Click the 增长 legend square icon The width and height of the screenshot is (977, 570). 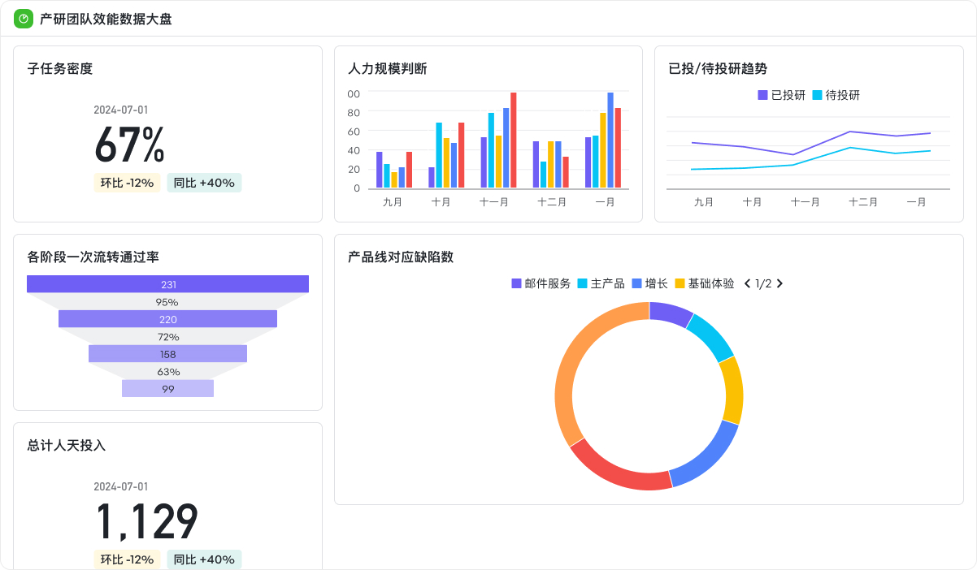point(636,283)
